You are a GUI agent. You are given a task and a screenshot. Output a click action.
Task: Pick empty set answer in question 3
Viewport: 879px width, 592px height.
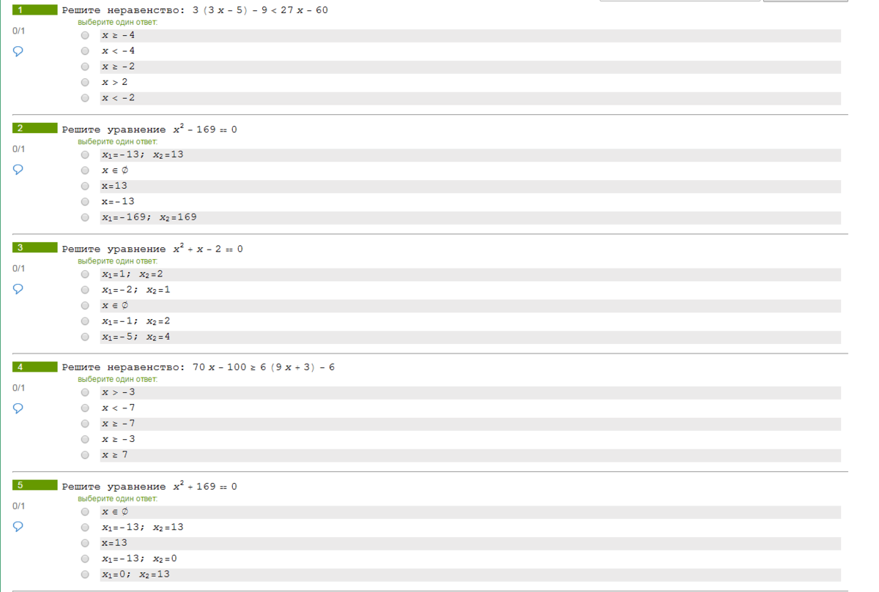point(85,306)
